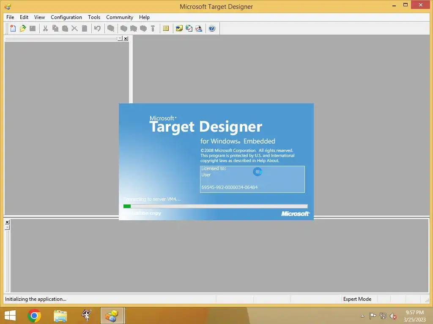
Task: Close the Target Designer window
Action: (x=421, y=5)
